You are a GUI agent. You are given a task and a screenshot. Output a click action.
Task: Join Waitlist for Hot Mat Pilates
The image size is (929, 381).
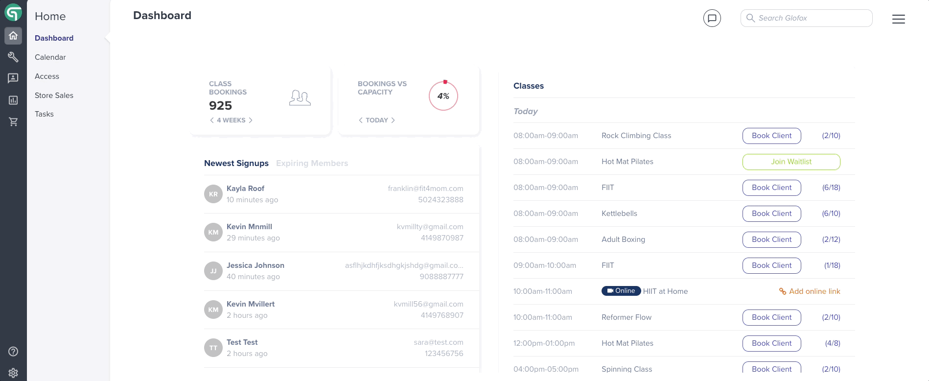pos(791,162)
